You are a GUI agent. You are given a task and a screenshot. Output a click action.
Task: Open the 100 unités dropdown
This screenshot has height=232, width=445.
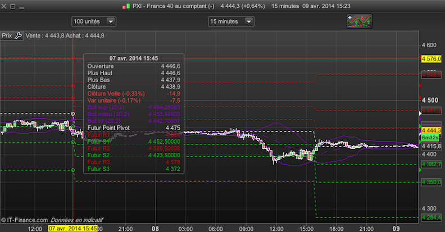[94, 21]
